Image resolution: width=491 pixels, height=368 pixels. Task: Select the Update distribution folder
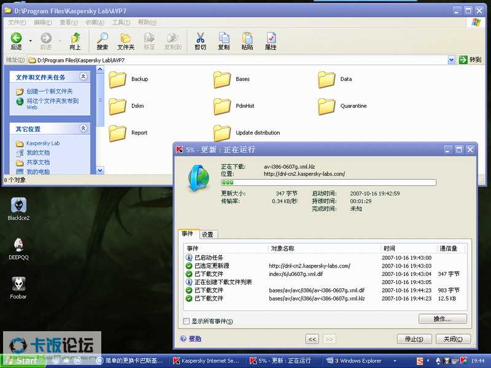point(247,133)
